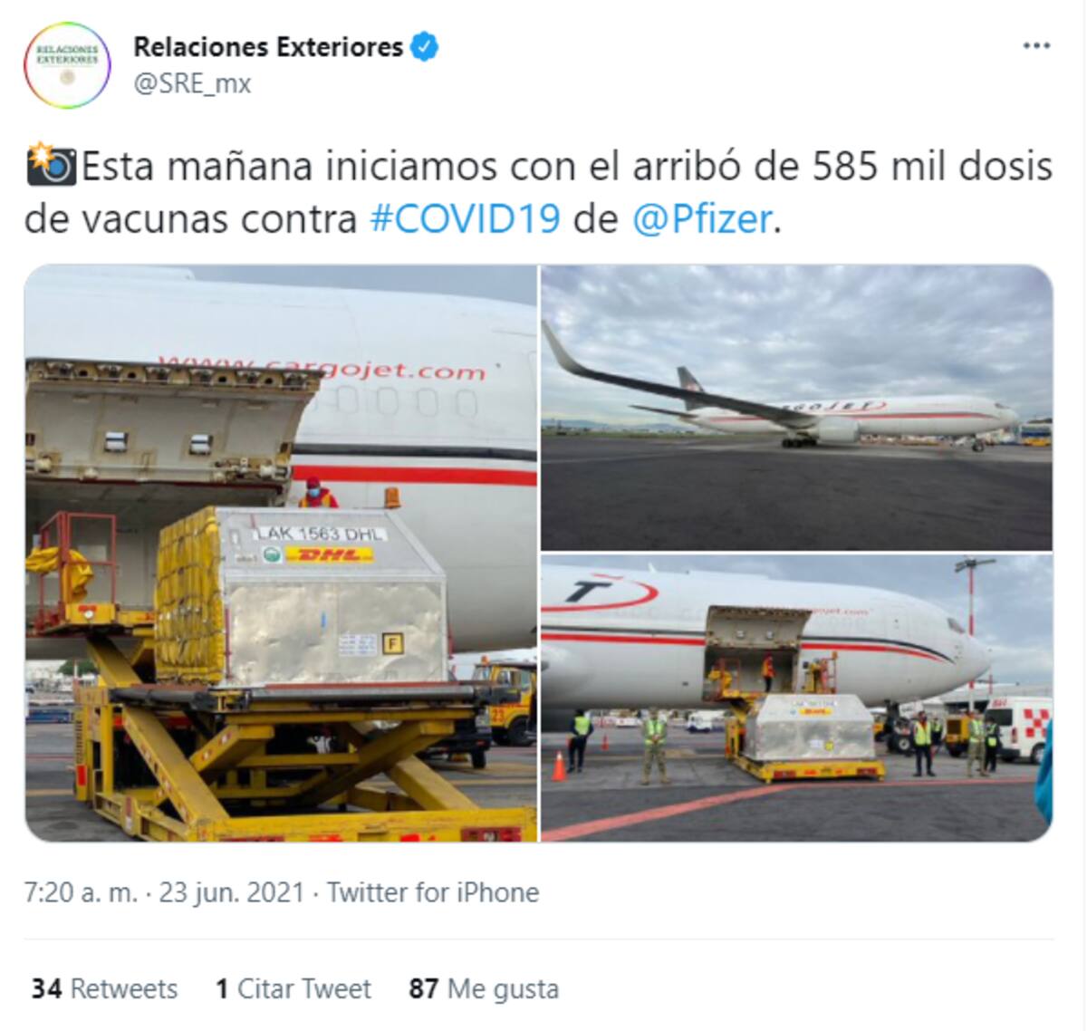Viewport: 1087px width, 1031px height.
Task: Click the cargojet.com text on fuselage
Action: coord(322,369)
